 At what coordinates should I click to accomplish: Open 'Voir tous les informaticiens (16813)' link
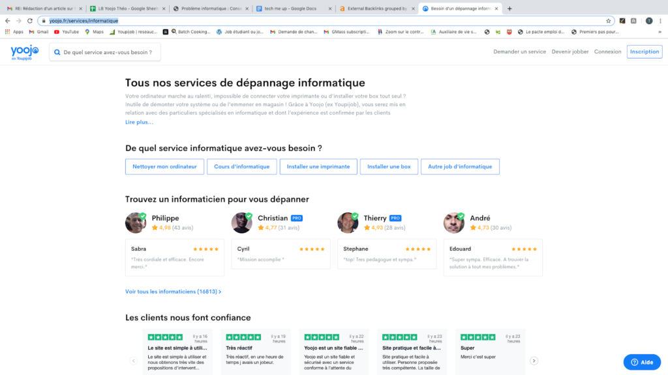click(x=173, y=292)
